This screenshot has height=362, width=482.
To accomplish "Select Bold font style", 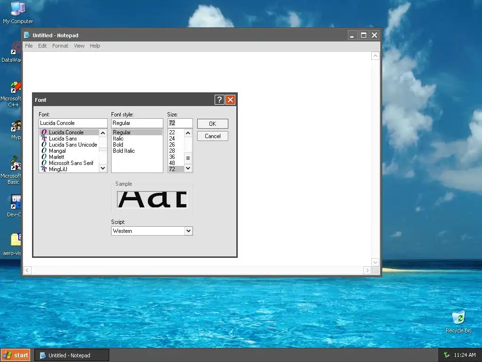I will [137, 145].
